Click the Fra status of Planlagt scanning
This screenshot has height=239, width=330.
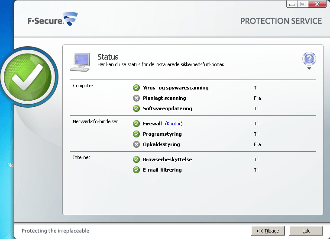[257, 98]
